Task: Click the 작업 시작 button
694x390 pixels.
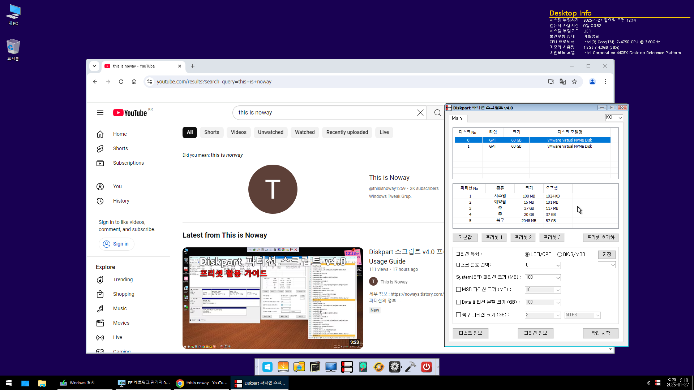Action: [x=601, y=333]
